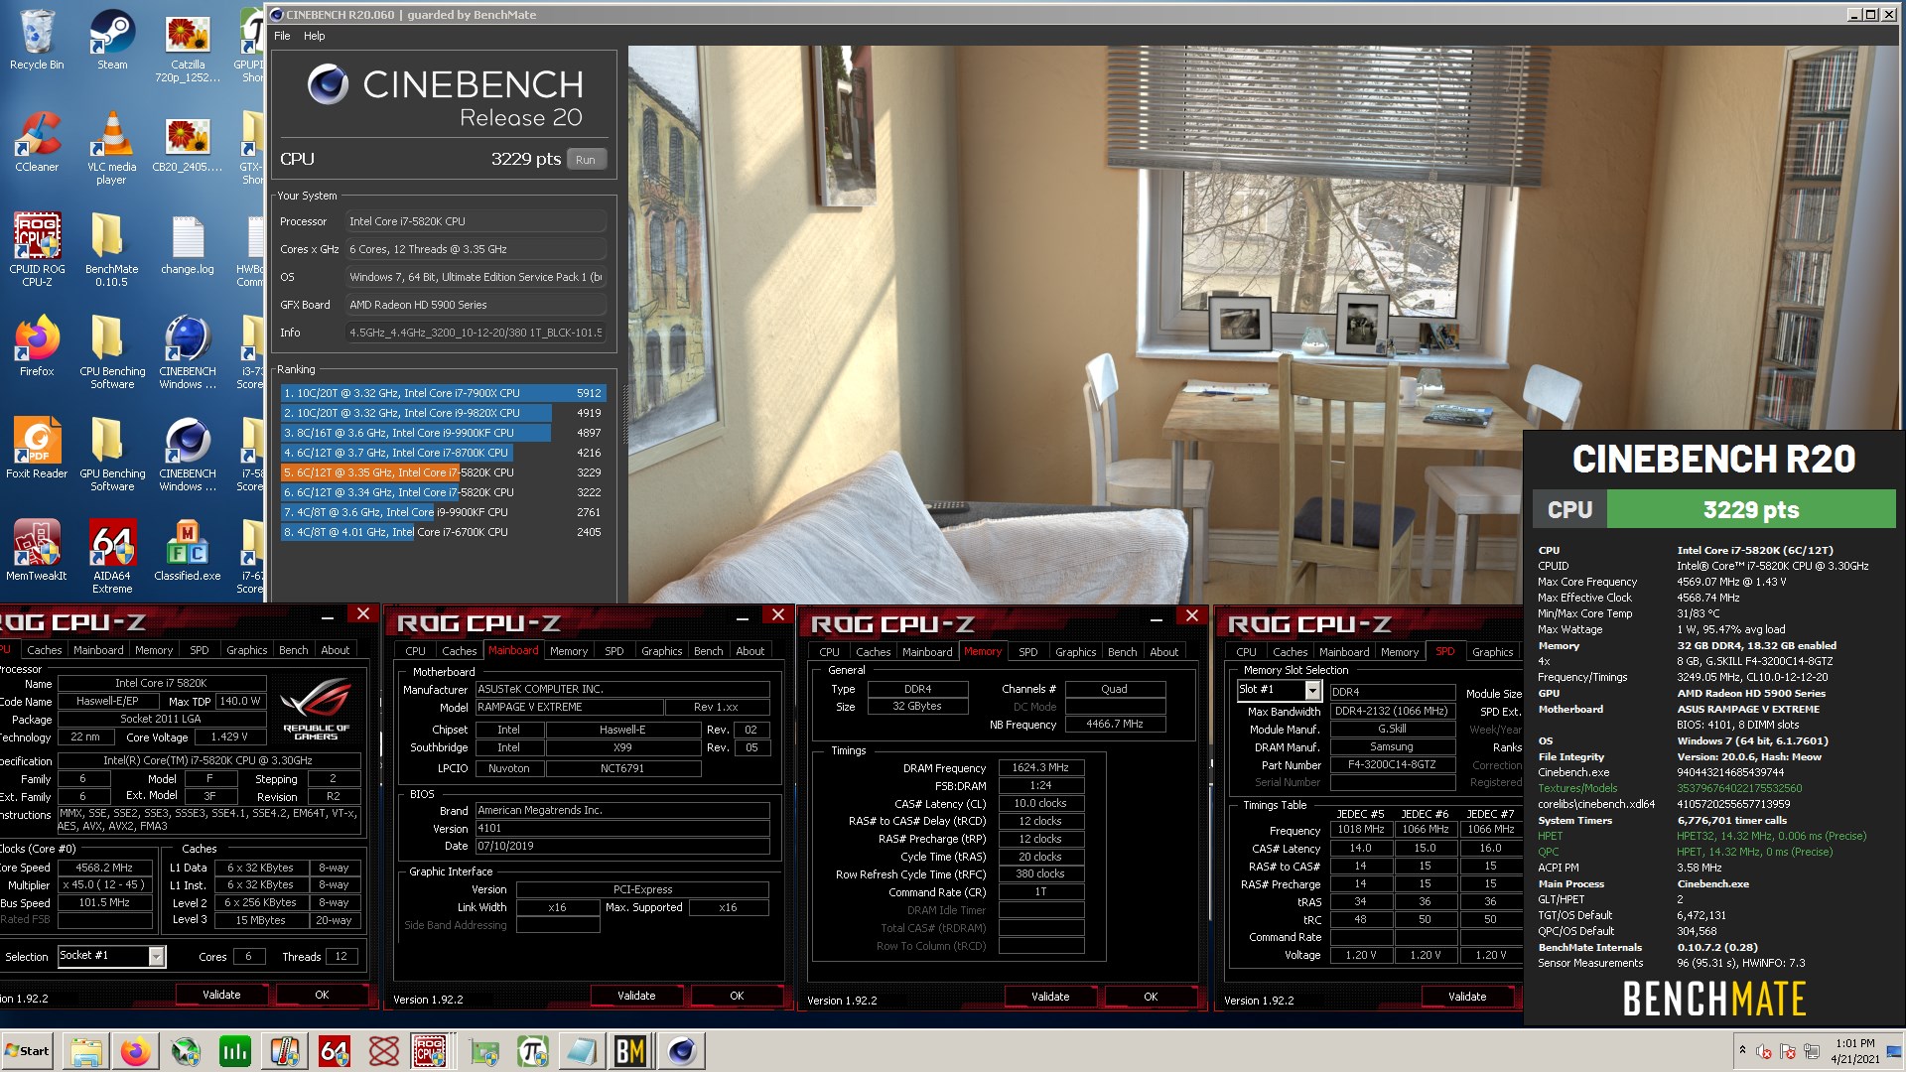Click the Graphics tab in SPD CPU-Z window
This screenshot has height=1072, width=1906.
1492,652
